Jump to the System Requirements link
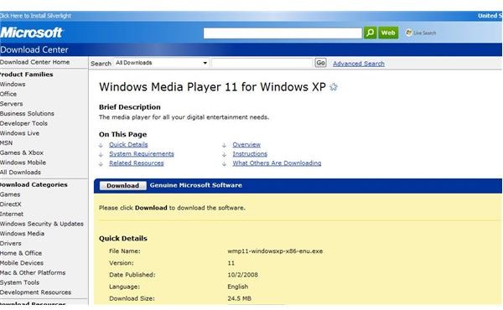Image resolution: width=503 pixels, height=310 pixels. click(x=142, y=154)
